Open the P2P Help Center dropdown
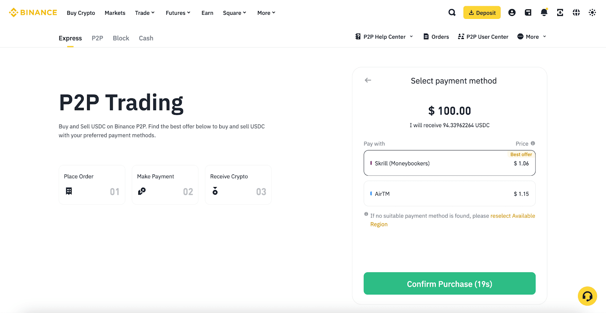Screen dimensions: 606x313 coord(384,37)
